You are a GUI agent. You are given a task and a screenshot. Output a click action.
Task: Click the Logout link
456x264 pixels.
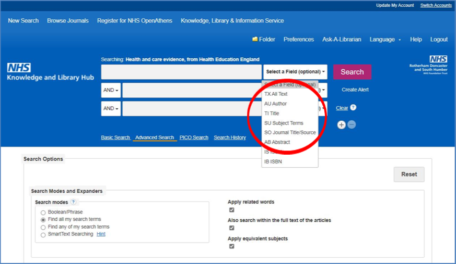(439, 39)
